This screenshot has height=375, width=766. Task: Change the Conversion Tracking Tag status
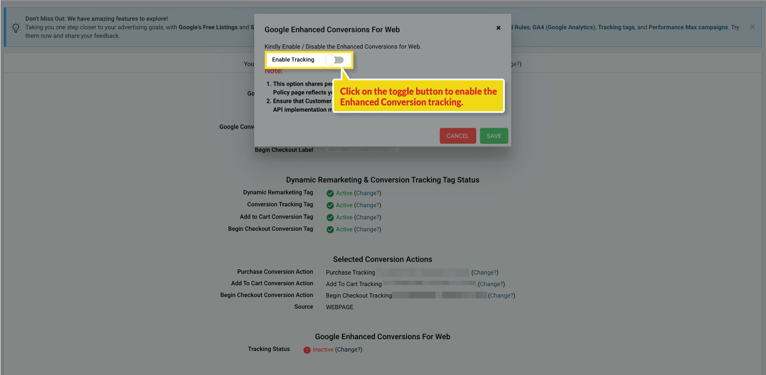(368, 205)
